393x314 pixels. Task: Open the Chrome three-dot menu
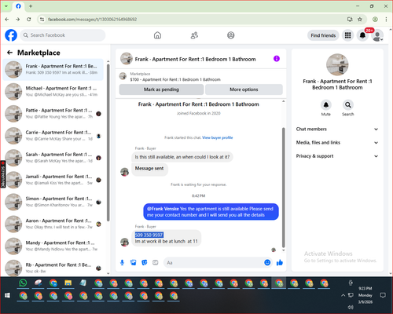386,20
